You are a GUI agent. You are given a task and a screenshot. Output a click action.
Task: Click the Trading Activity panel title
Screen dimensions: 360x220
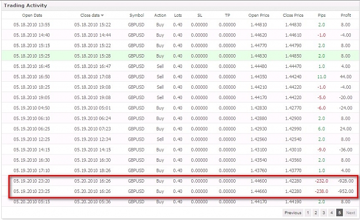tap(25, 5)
